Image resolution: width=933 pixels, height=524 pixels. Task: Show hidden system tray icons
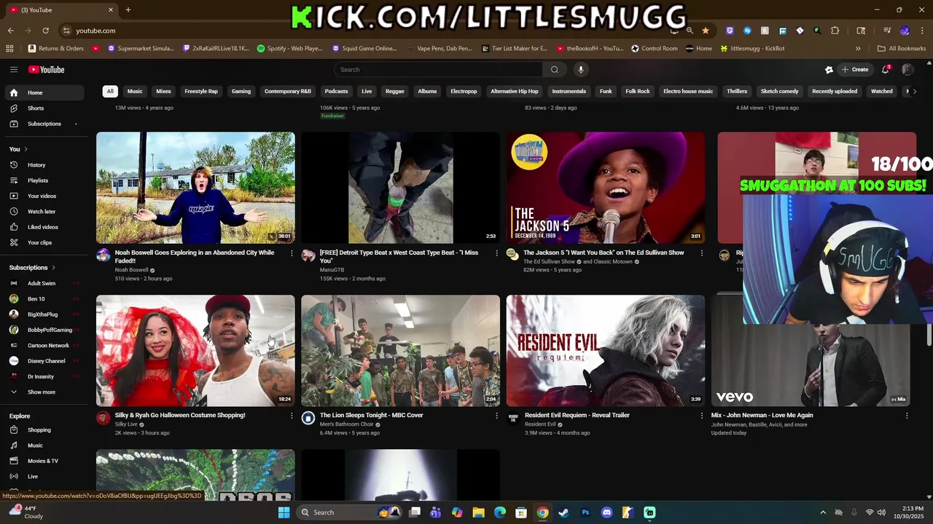coord(823,512)
